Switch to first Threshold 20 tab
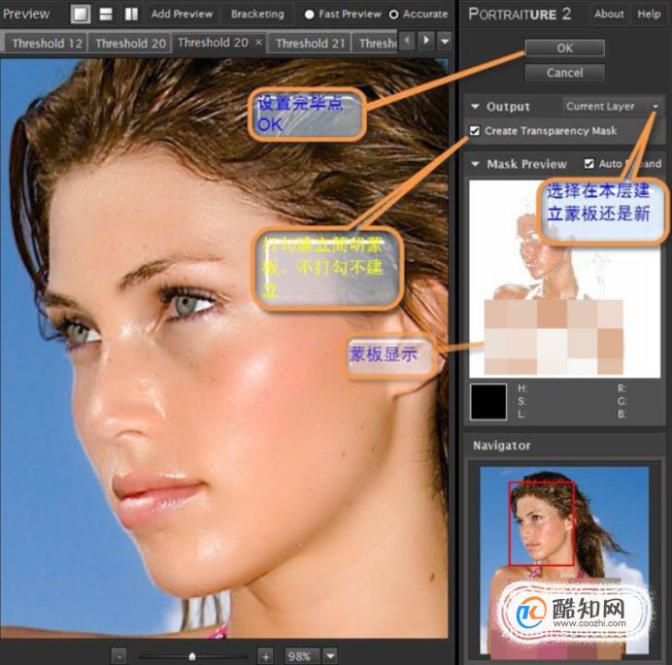Screen dimensions: 672x665 130,44
